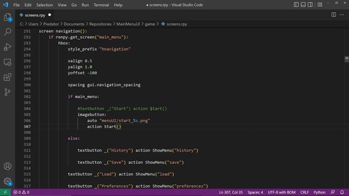Click the feedback icon in status bar

pyautogui.click(x=333, y=192)
